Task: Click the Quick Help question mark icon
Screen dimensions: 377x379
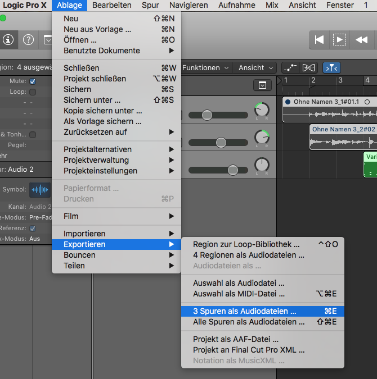Action: click(x=28, y=39)
